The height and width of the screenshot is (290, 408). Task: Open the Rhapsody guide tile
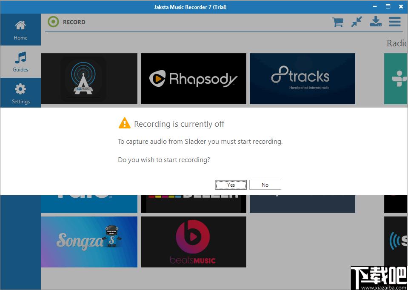click(x=193, y=79)
